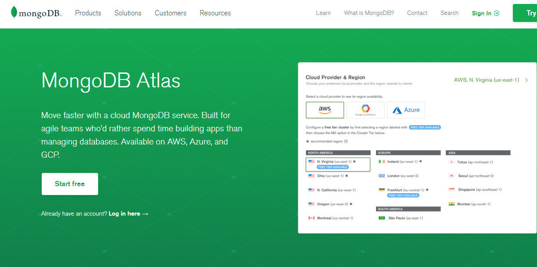Click Sign In in the header

(x=486, y=13)
